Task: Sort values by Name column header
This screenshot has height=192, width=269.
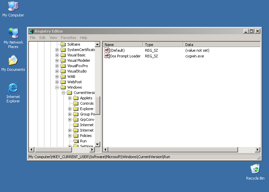Action: [123, 44]
